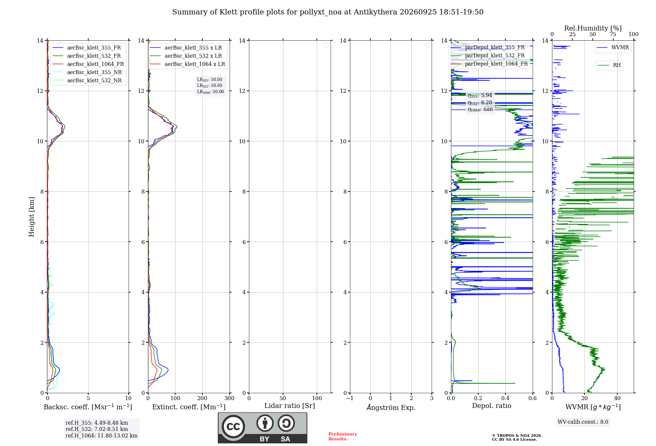Click parDepol_klett_355_FR legend entry
The width and height of the screenshot is (656, 446).
488,47
